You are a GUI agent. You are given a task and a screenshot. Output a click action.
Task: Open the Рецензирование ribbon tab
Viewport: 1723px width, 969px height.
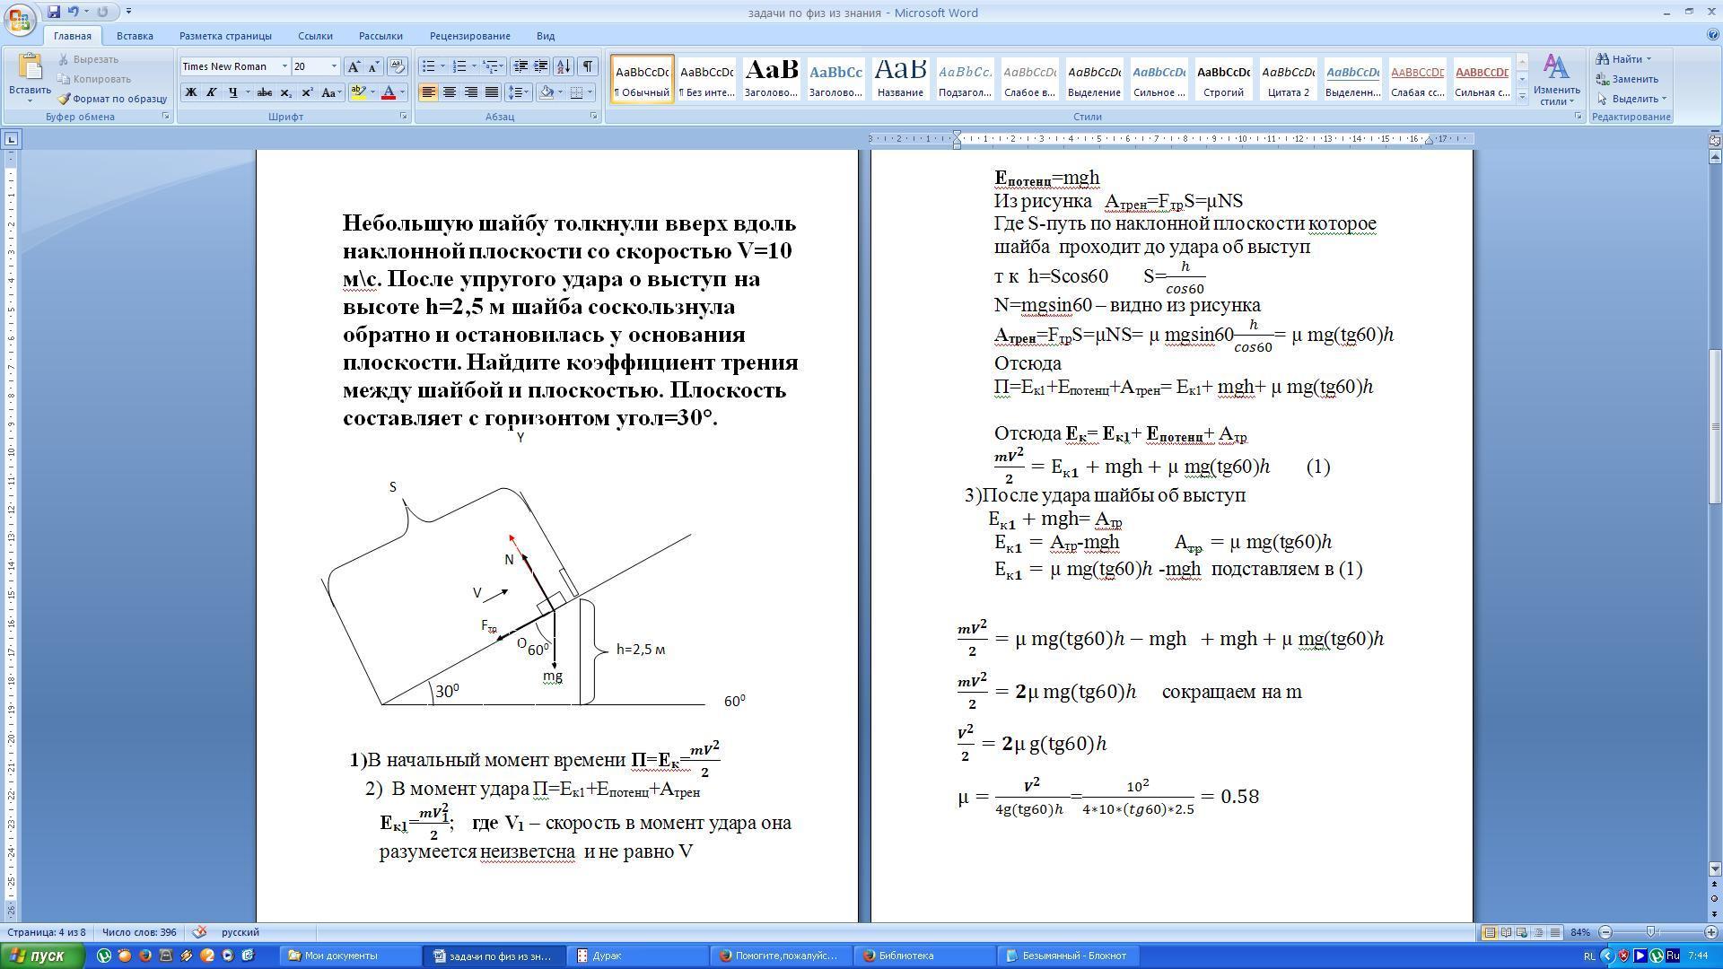point(469,36)
